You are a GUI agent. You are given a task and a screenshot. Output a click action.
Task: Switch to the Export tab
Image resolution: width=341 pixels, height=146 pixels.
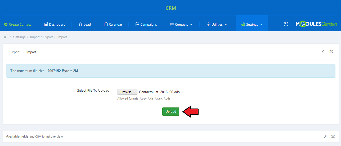click(x=15, y=52)
